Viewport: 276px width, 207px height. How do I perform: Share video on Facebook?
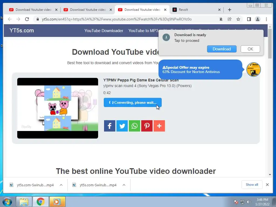coord(109,126)
